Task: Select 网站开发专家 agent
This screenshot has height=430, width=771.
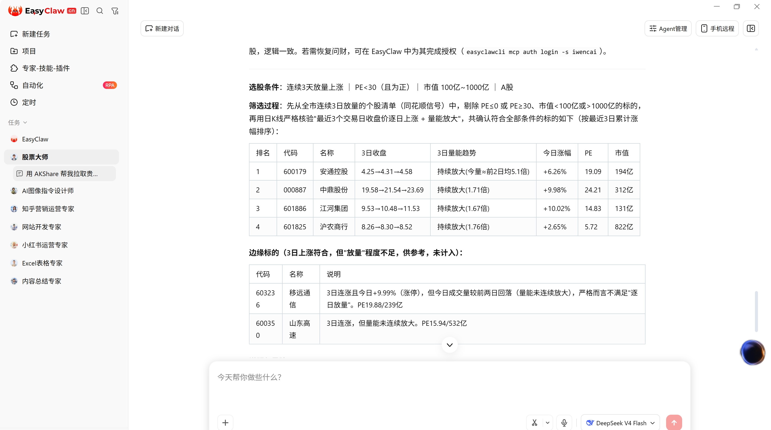Action: click(61, 227)
